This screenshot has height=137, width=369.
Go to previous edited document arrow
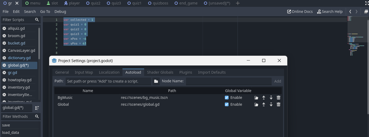(350, 12)
